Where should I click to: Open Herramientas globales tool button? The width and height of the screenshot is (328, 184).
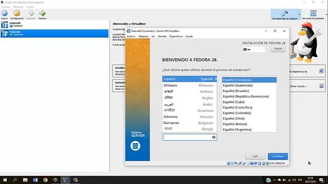pyautogui.click(x=313, y=14)
